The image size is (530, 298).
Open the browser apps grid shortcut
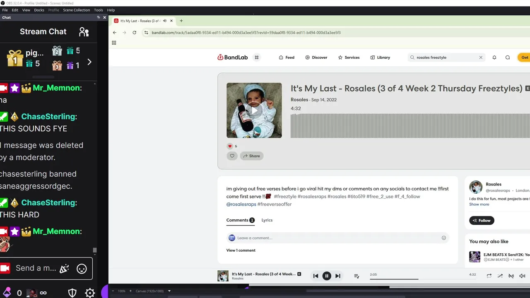(114, 43)
